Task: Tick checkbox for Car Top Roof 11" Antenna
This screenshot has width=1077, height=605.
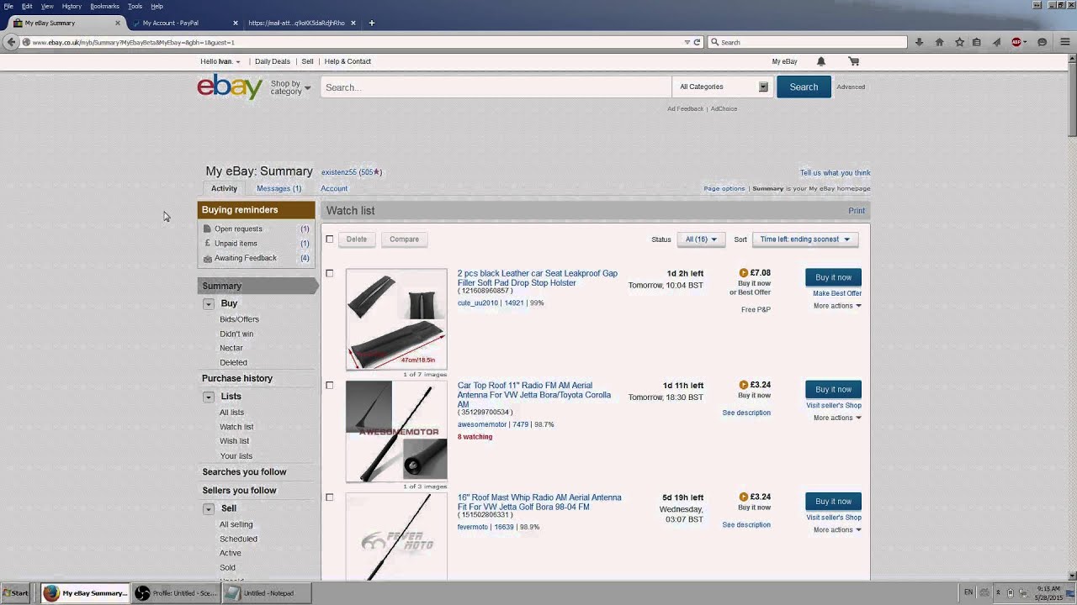Action: pos(330,386)
